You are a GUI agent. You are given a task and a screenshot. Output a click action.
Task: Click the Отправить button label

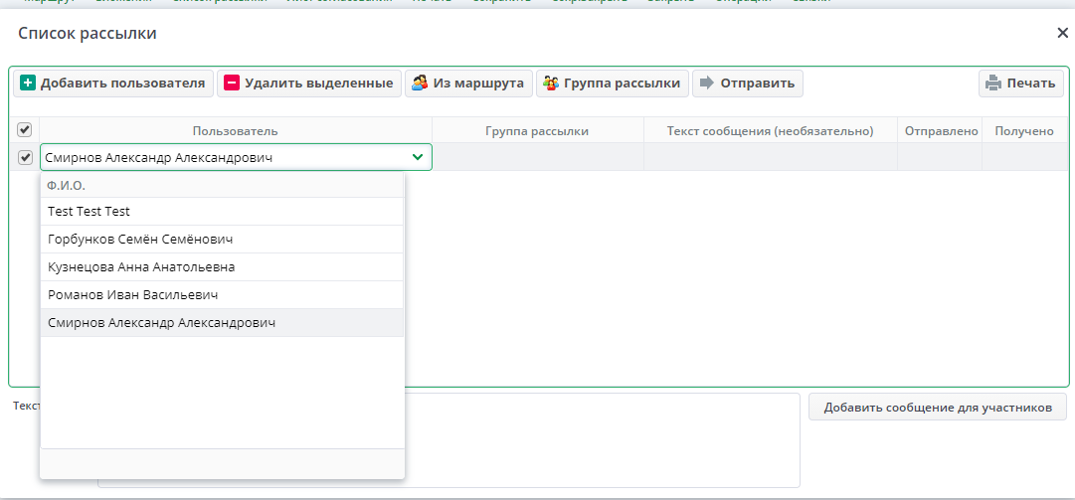point(758,83)
